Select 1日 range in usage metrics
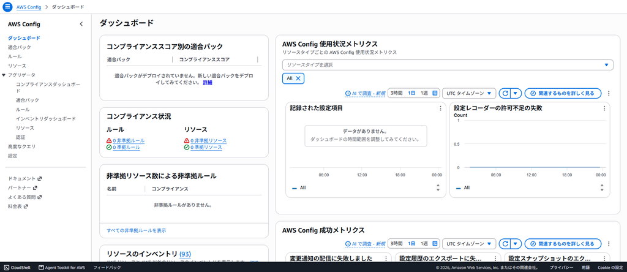 411,93
